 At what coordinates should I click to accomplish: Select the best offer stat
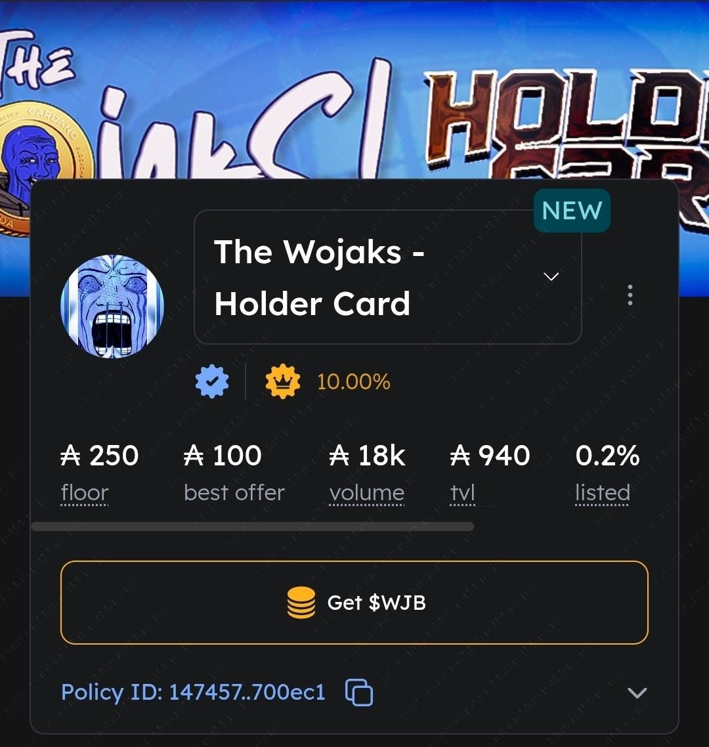234,473
